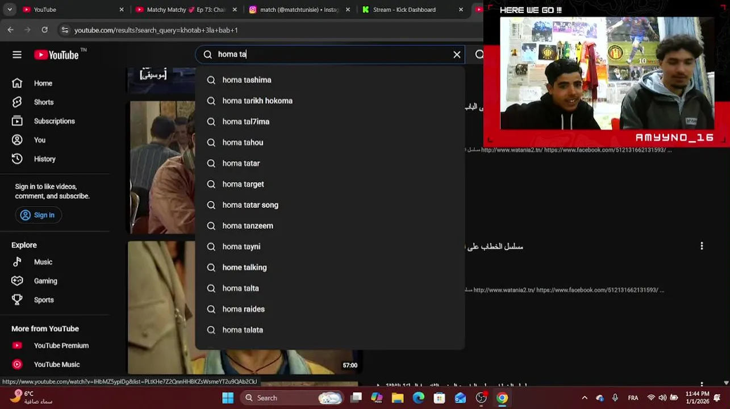Open Google Chrome from the taskbar
Image resolution: width=730 pixels, height=409 pixels.
pos(502,398)
